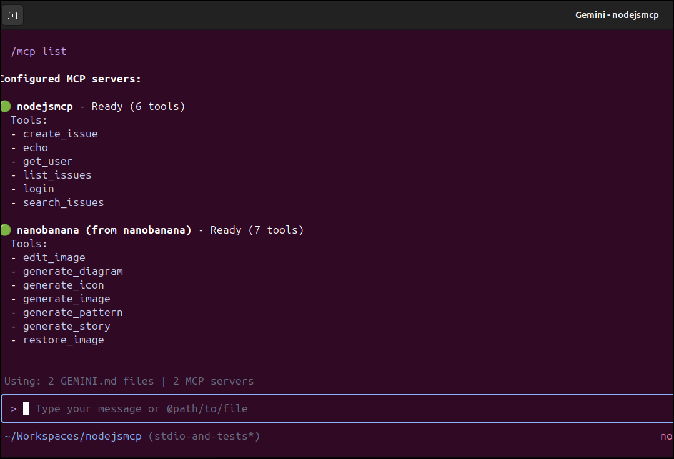674x459 pixels.
Task: Click the Gemini - nodejsmcp title bar label
Action: (x=617, y=14)
